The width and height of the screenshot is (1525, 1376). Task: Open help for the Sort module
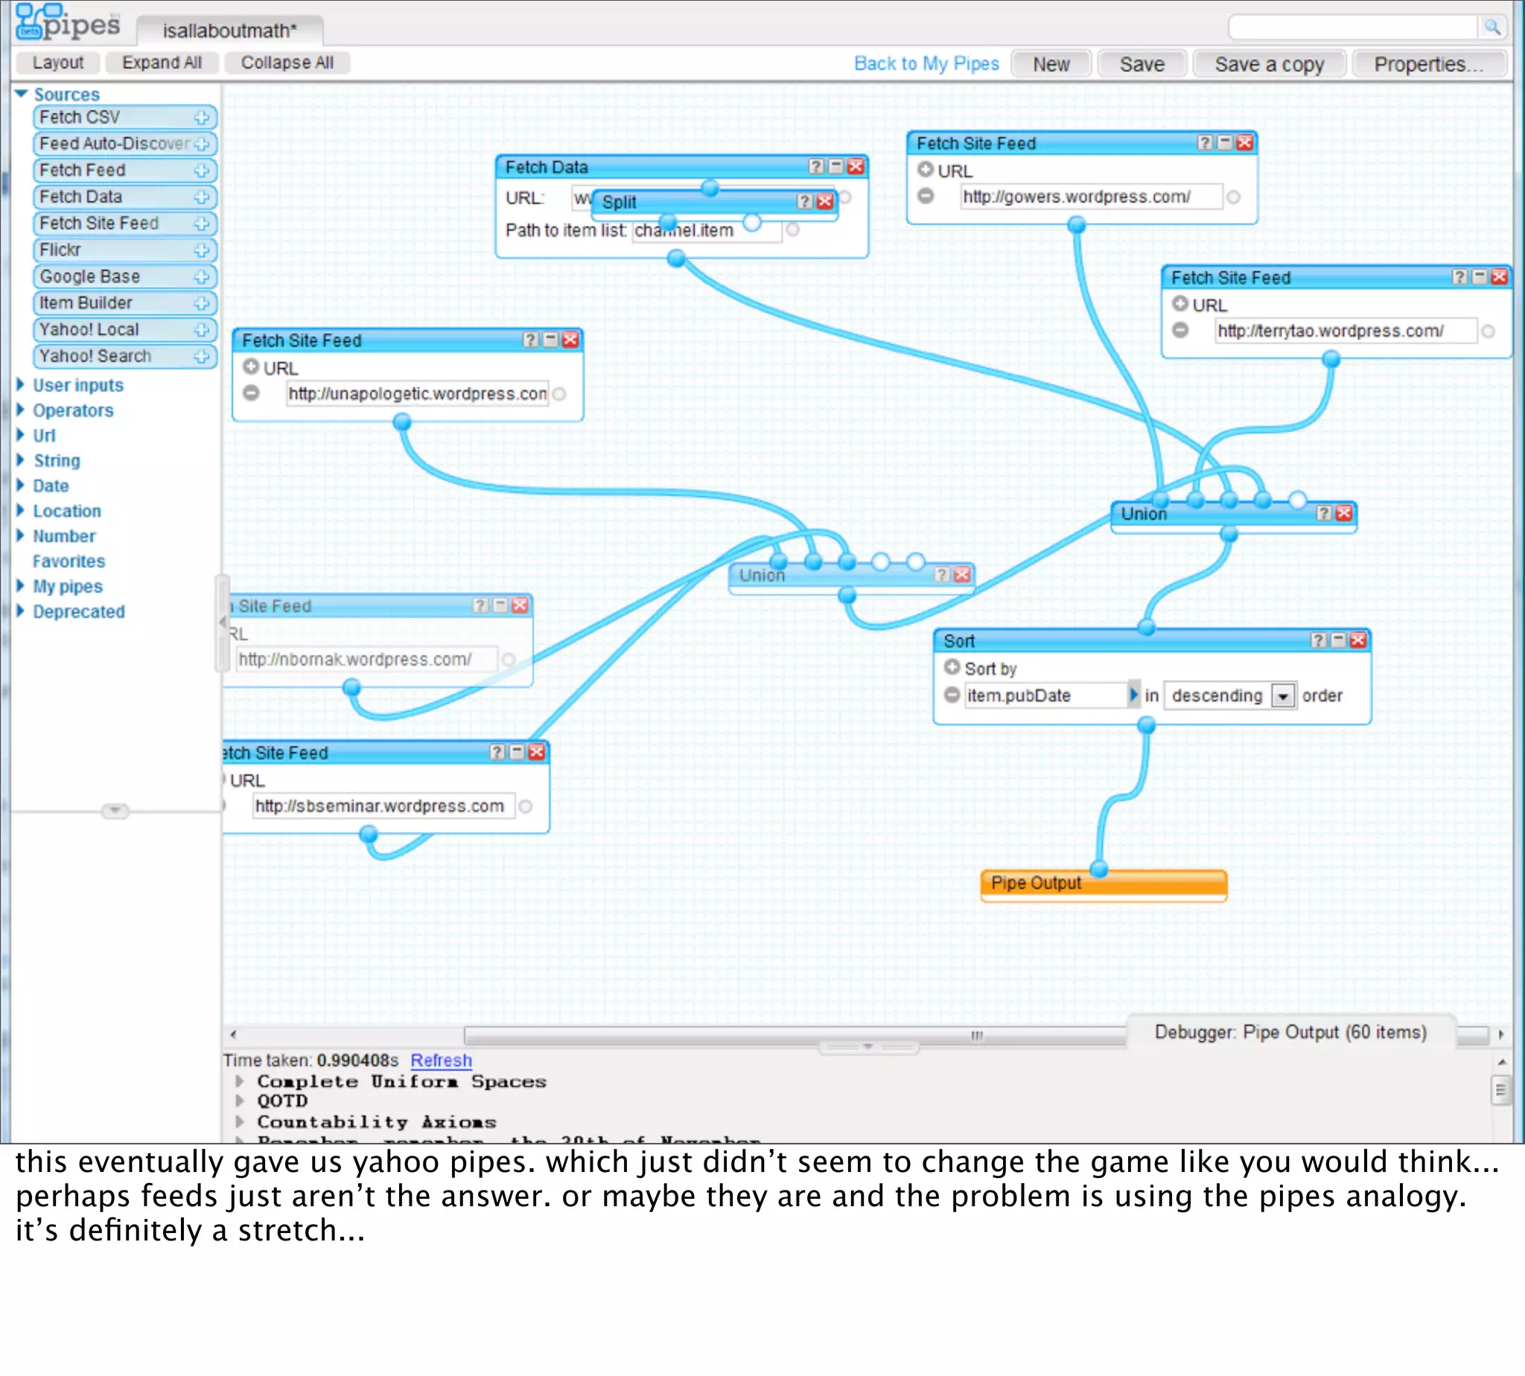[1319, 640]
